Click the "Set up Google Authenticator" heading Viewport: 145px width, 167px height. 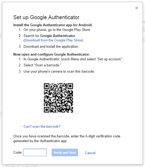46,17
